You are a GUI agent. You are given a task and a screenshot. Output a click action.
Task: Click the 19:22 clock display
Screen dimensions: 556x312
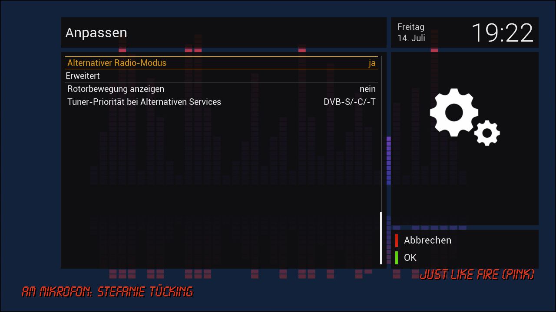tap(502, 33)
